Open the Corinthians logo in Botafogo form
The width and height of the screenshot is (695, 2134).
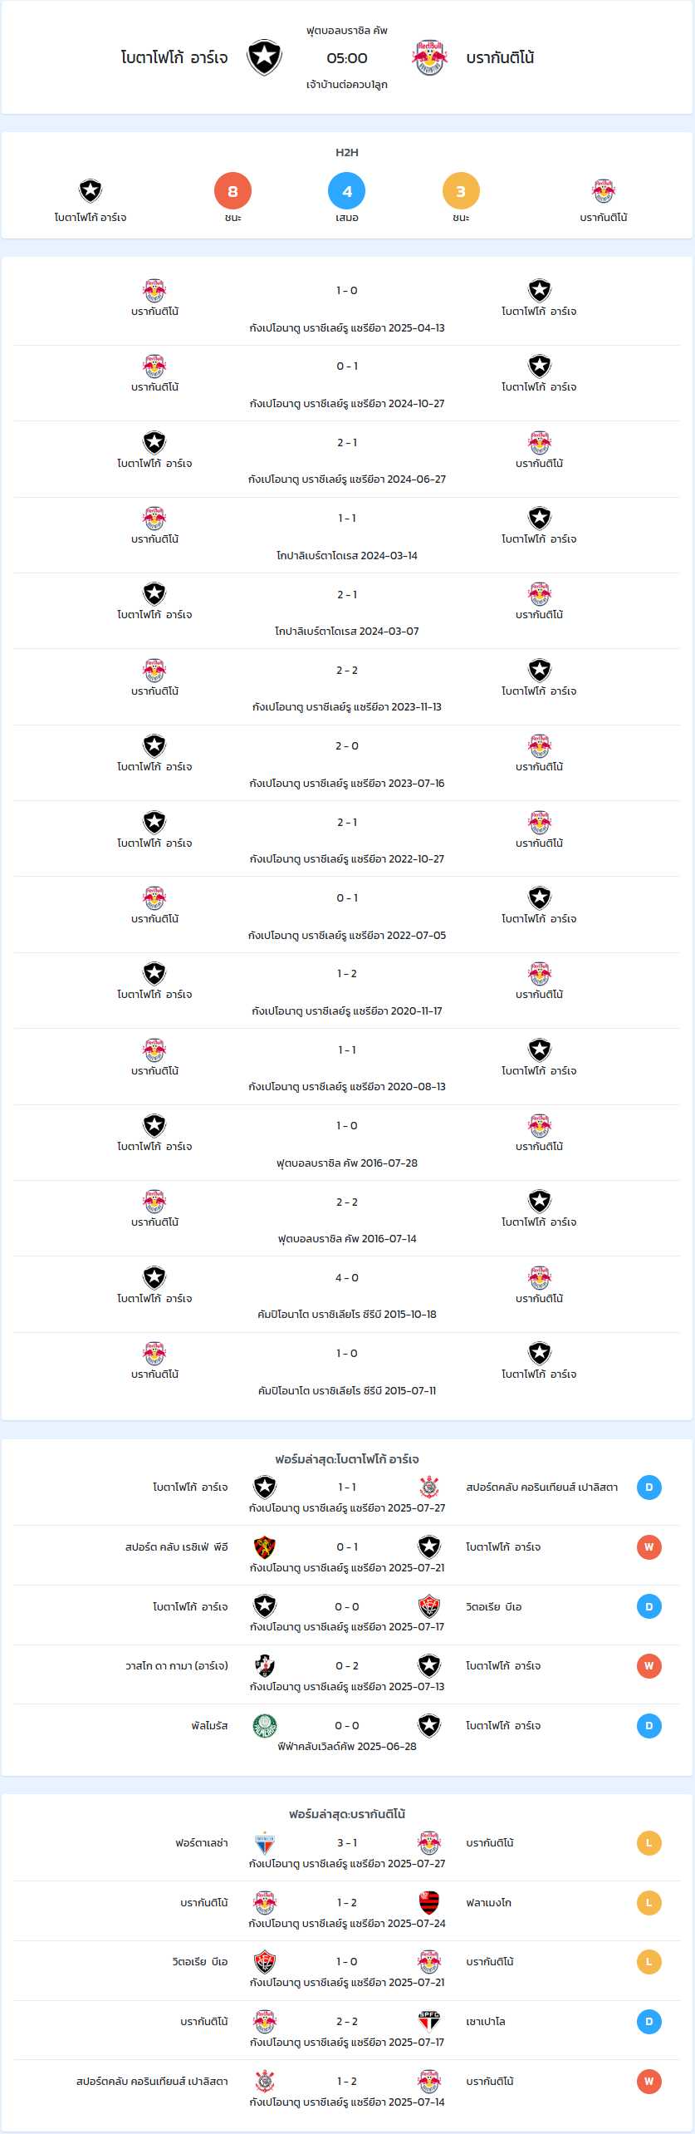tap(429, 1487)
